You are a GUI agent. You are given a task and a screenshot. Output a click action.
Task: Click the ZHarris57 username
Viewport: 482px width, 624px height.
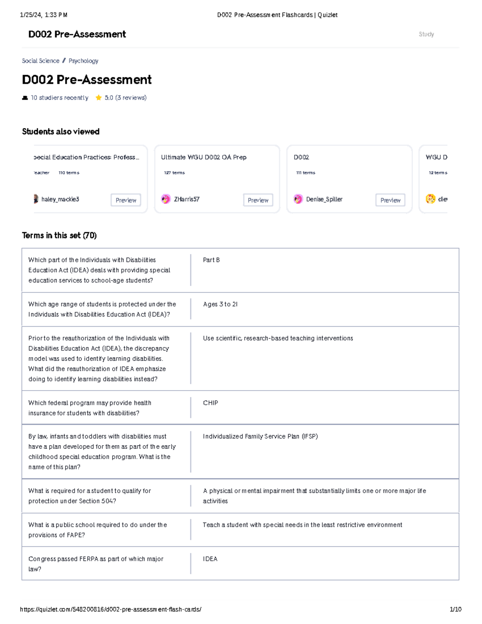point(187,198)
